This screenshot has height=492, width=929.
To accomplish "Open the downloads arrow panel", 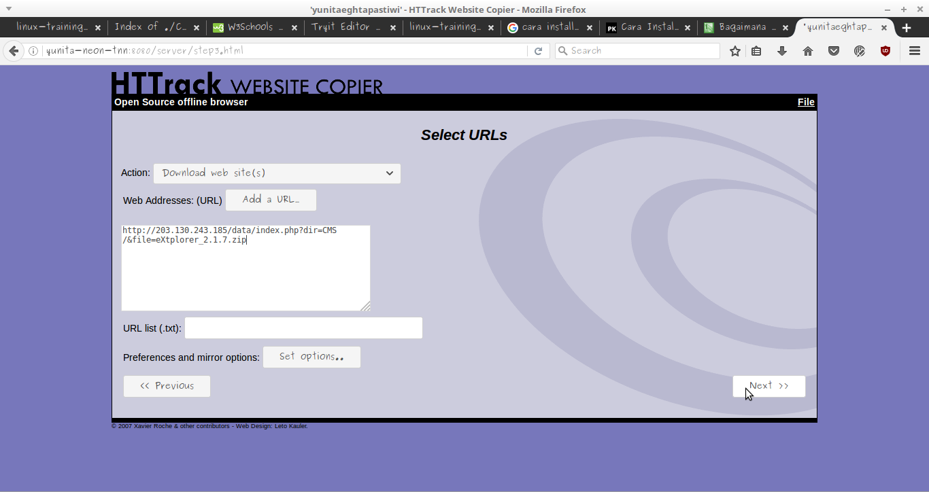I will point(782,51).
